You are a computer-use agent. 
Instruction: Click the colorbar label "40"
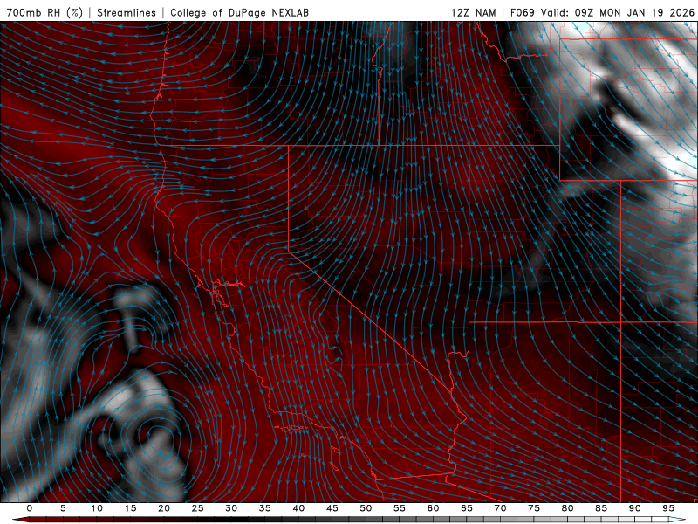click(x=298, y=508)
